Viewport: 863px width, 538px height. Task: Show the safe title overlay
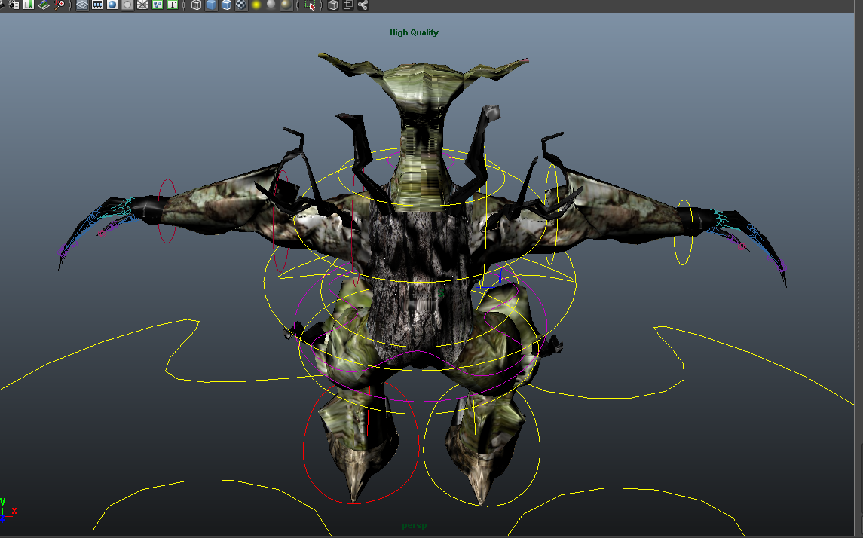(x=173, y=5)
